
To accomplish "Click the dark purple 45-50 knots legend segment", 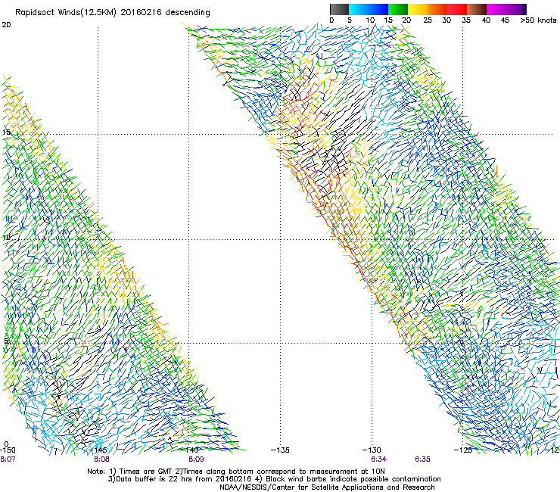I will click(516, 9).
